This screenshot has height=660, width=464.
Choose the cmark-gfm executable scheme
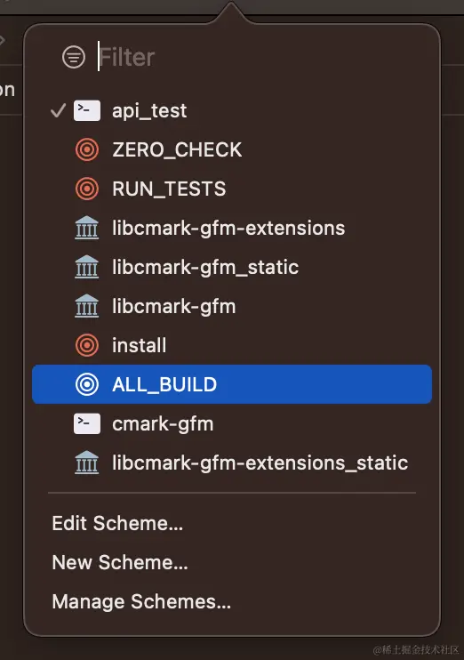click(x=232, y=423)
